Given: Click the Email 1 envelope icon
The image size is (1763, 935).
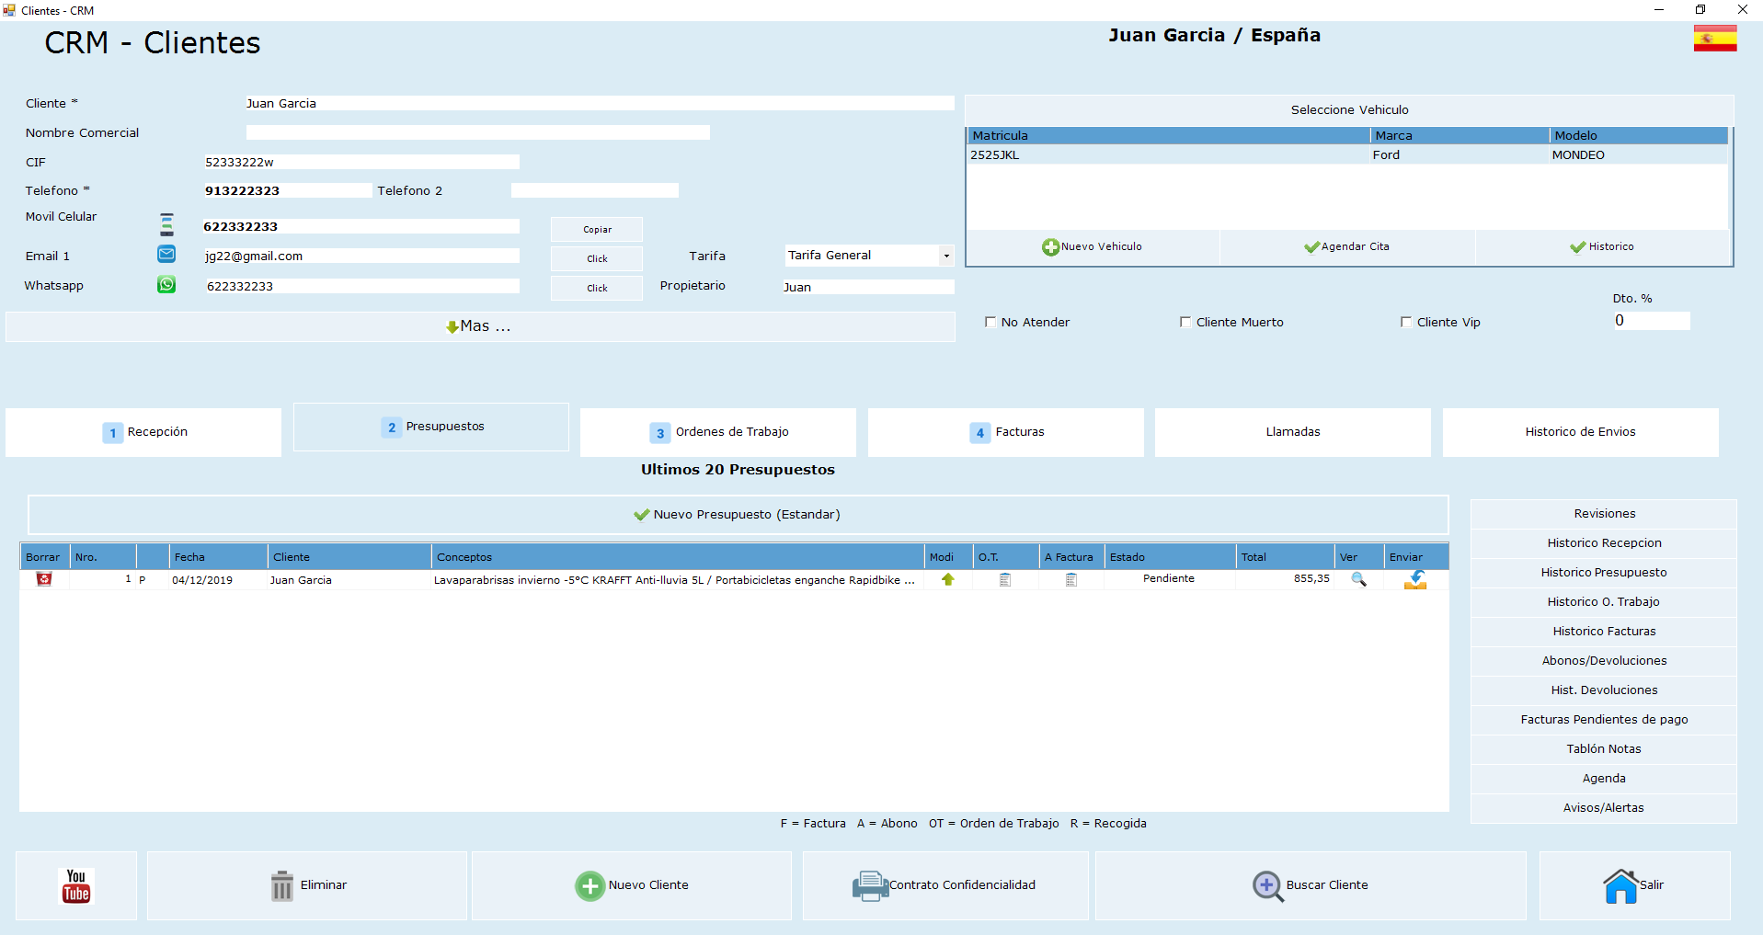Looking at the screenshot, I should [166, 255].
